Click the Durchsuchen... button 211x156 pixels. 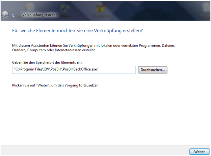click(x=153, y=70)
